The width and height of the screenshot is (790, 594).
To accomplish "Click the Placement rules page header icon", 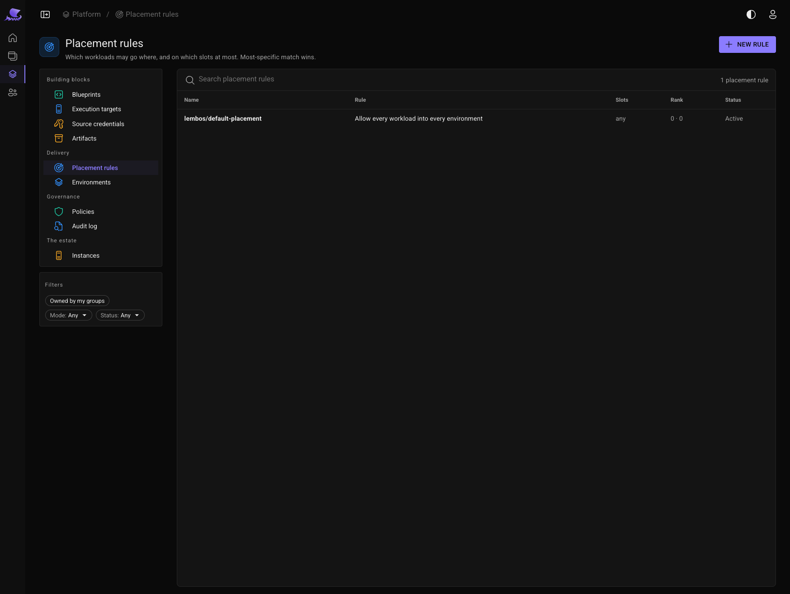I will pos(49,47).
